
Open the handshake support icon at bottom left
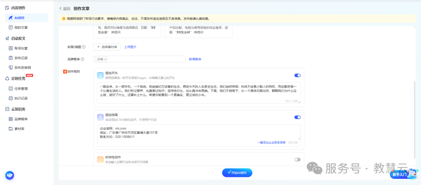point(10,175)
